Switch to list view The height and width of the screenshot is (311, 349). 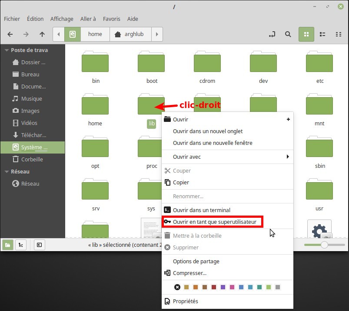tap(322, 34)
